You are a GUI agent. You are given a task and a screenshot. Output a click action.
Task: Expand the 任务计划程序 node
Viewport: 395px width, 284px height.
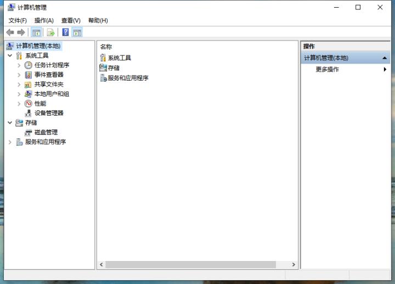coord(19,65)
